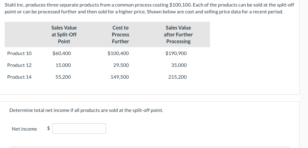Click the Net income input field
308x148 pixels.
point(79,129)
